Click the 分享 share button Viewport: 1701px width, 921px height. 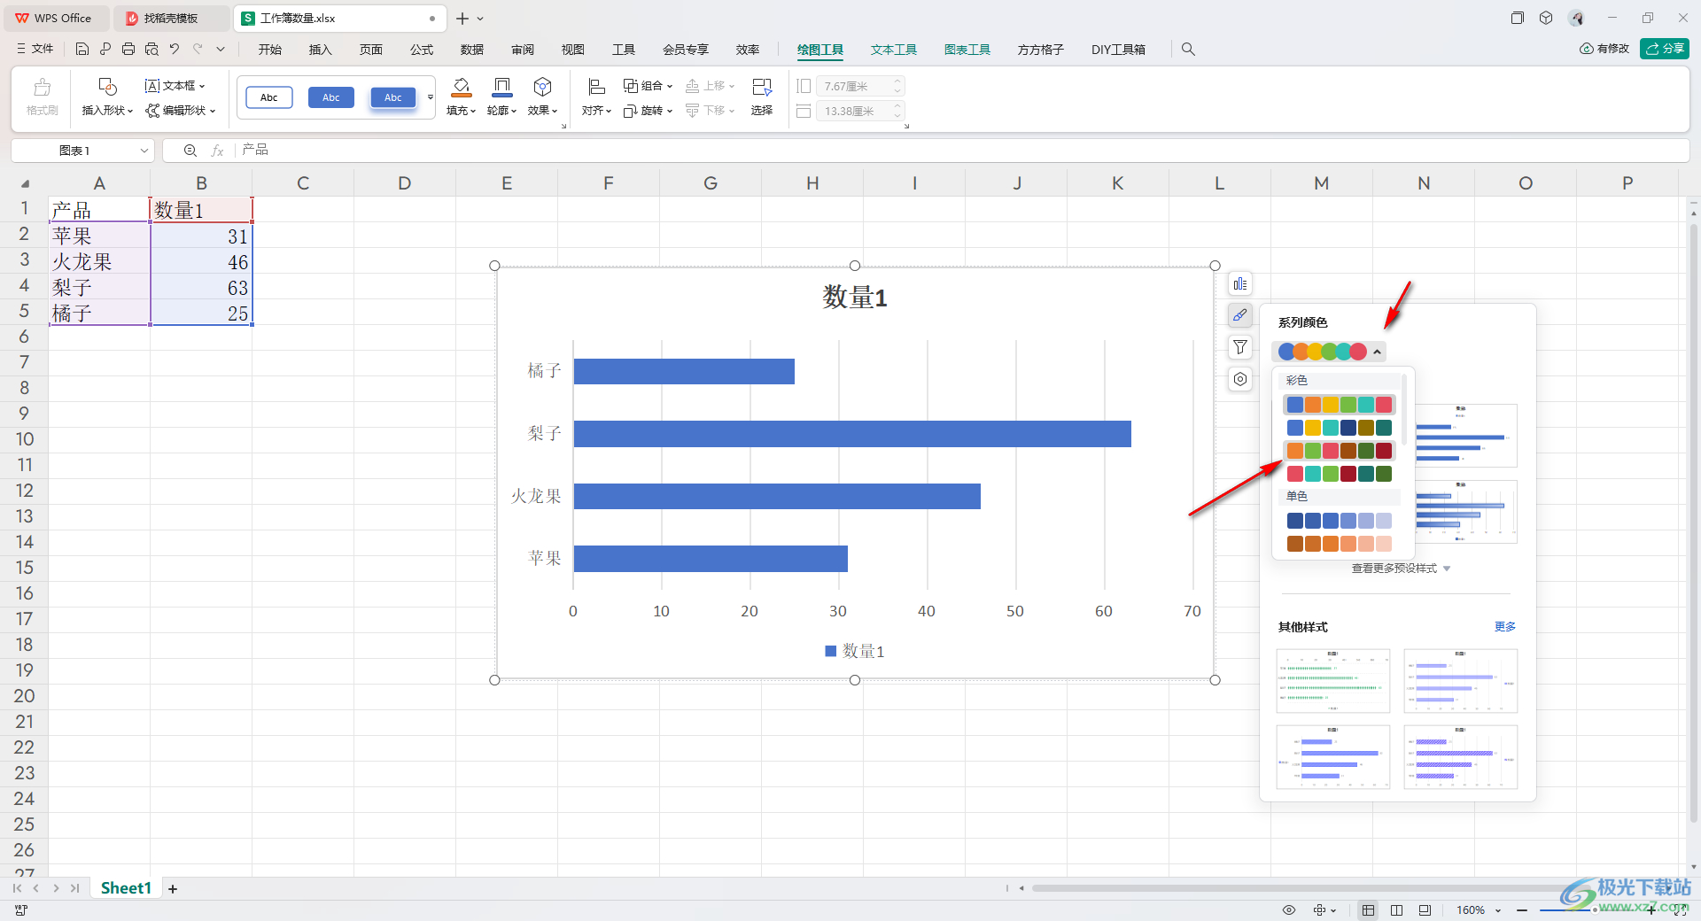tap(1665, 49)
